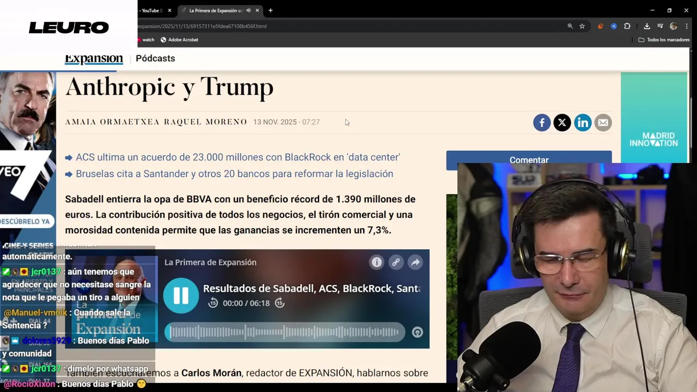Go to the Expansión homepage logo
The width and height of the screenshot is (697, 392).
[x=94, y=59]
